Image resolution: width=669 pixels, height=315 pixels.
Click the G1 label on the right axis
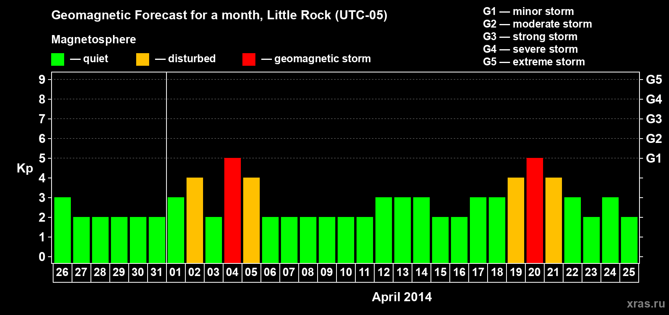(654, 158)
